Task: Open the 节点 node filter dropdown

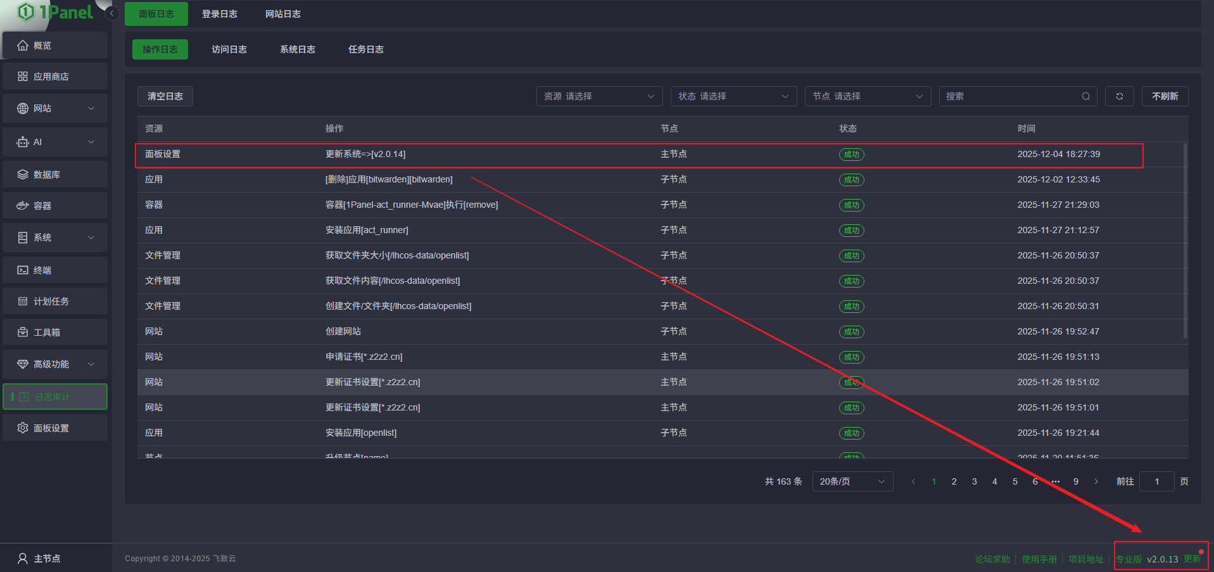Action: (x=868, y=96)
